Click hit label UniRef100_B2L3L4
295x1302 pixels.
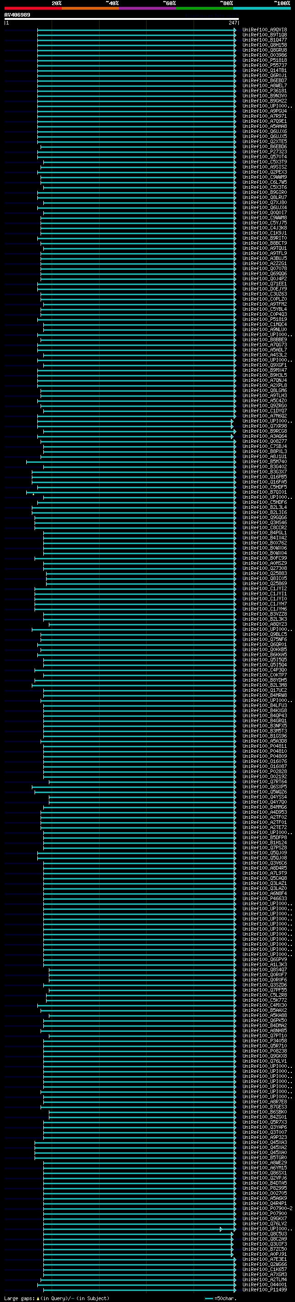tap(265, 507)
